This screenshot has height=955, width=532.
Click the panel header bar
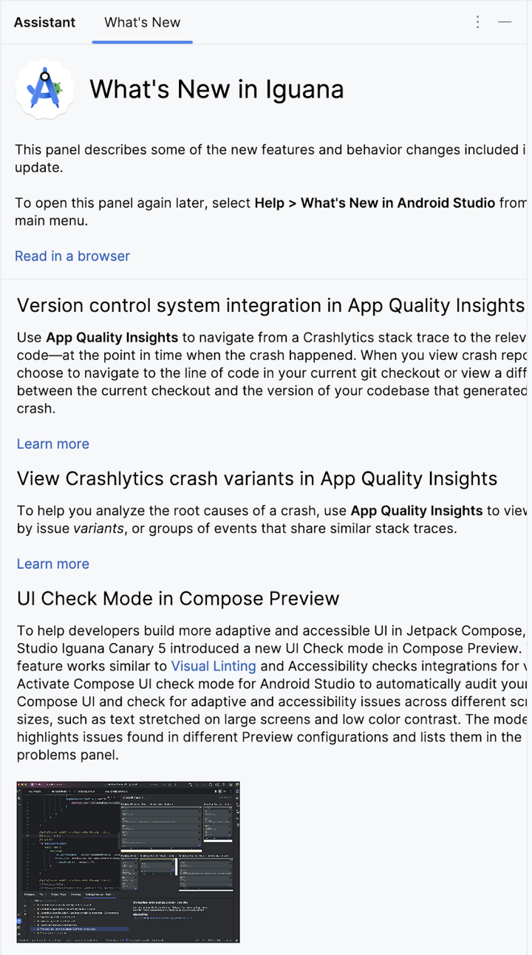pos(266,22)
